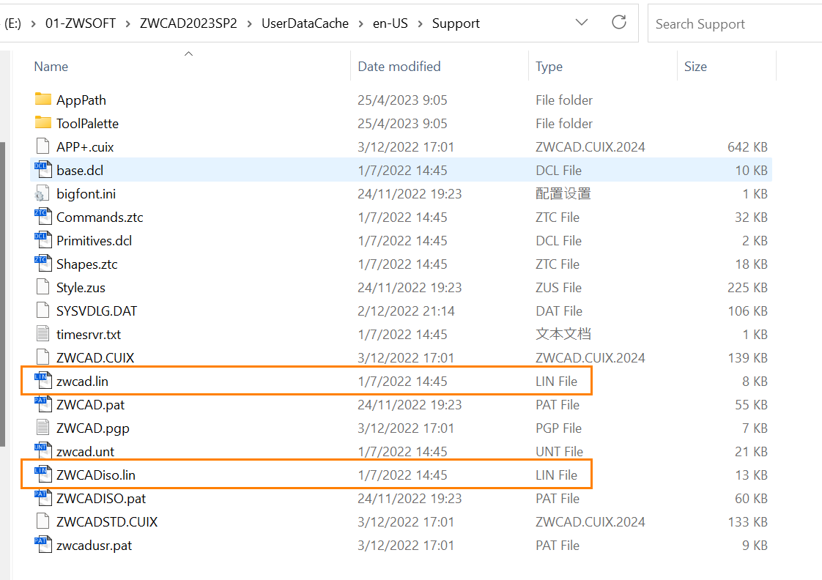Expand the chevron after ZWCAD2023SP2 in the path
The width and height of the screenshot is (822, 580).
tap(250, 23)
